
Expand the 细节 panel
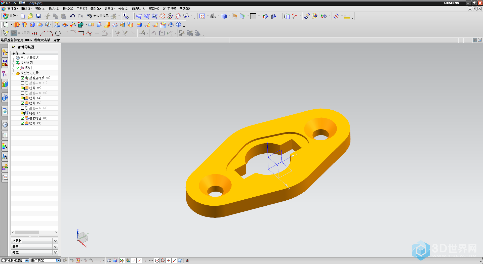[x=55, y=247]
